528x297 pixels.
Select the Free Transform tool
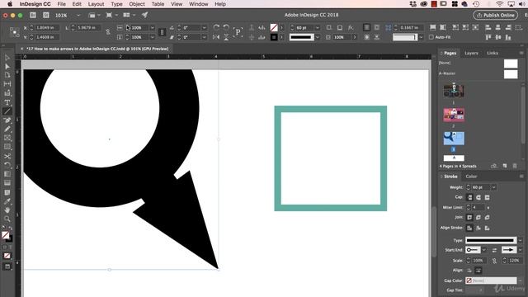7,165
